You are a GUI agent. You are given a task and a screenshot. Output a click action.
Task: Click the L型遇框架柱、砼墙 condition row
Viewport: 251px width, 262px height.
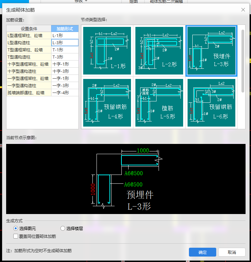coord(29,35)
